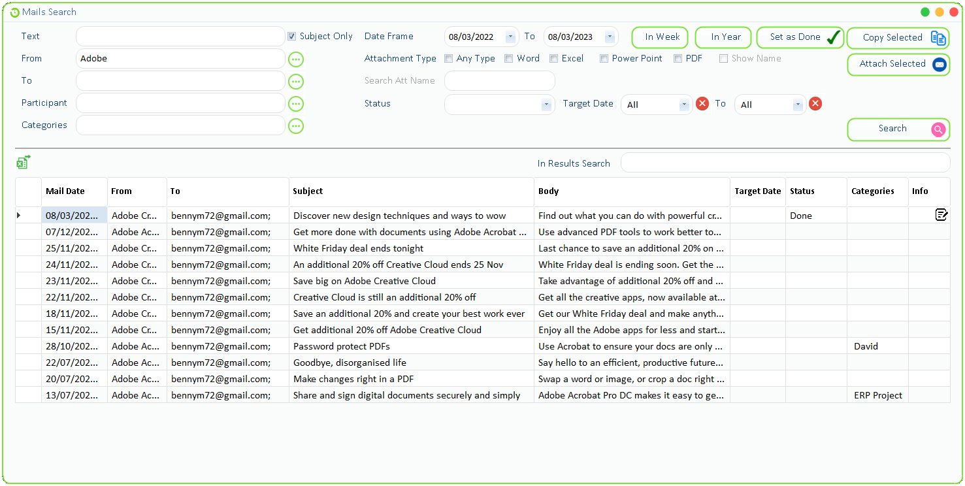Click the In Week button

(x=659, y=37)
